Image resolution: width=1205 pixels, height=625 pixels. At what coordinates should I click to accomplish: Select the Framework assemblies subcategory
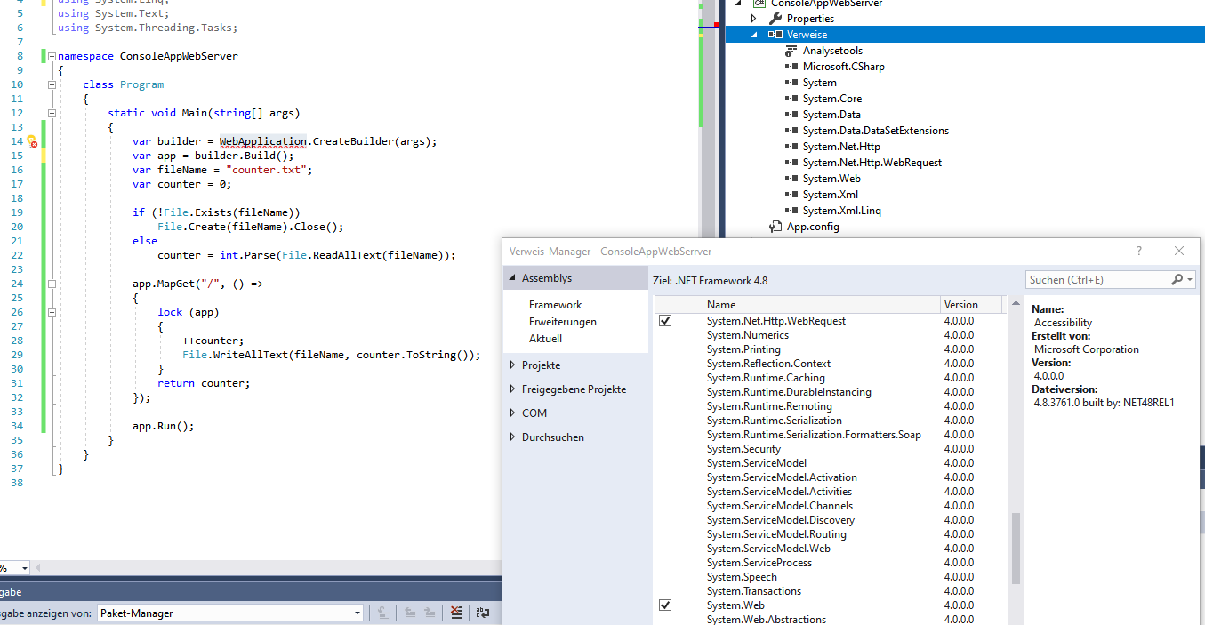555,305
